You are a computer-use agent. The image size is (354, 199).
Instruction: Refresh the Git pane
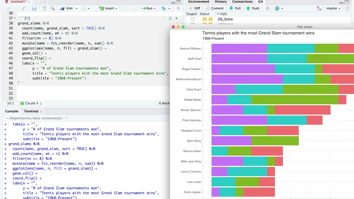tap(347, 8)
